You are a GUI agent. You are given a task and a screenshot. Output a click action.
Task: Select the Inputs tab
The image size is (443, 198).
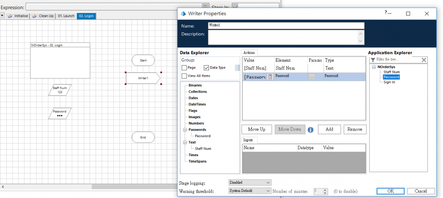pyautogui.click(x=248, y=140)
